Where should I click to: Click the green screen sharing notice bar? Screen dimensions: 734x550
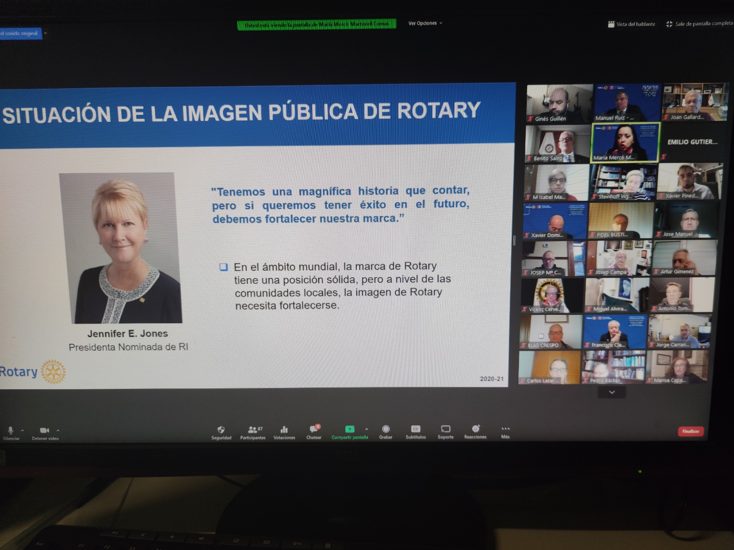[317, 25]
